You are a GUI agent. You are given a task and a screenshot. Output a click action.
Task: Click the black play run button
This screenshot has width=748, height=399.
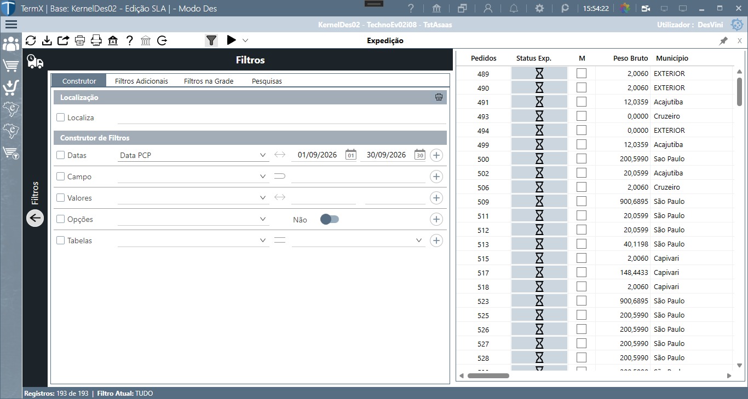[231, 40]
